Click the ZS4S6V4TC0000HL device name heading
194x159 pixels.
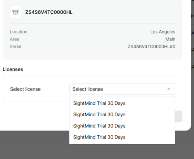coord(49,12)
